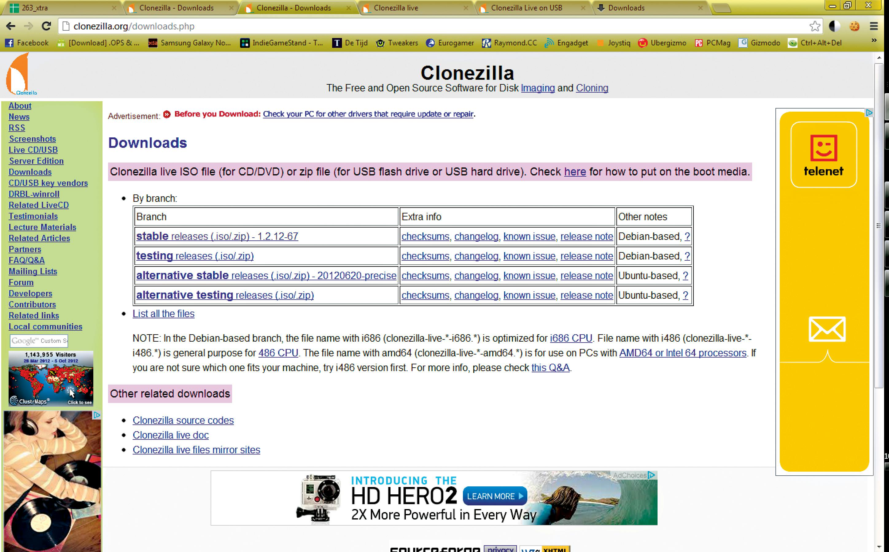The image size is (889, 552).
Task: Follow the Clonezilla source codes link
Action: click(x=183, y=420)
